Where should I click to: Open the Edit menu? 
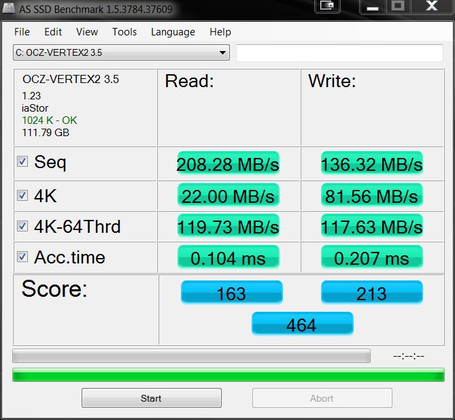pyautogui.click(x=53, y=32)
